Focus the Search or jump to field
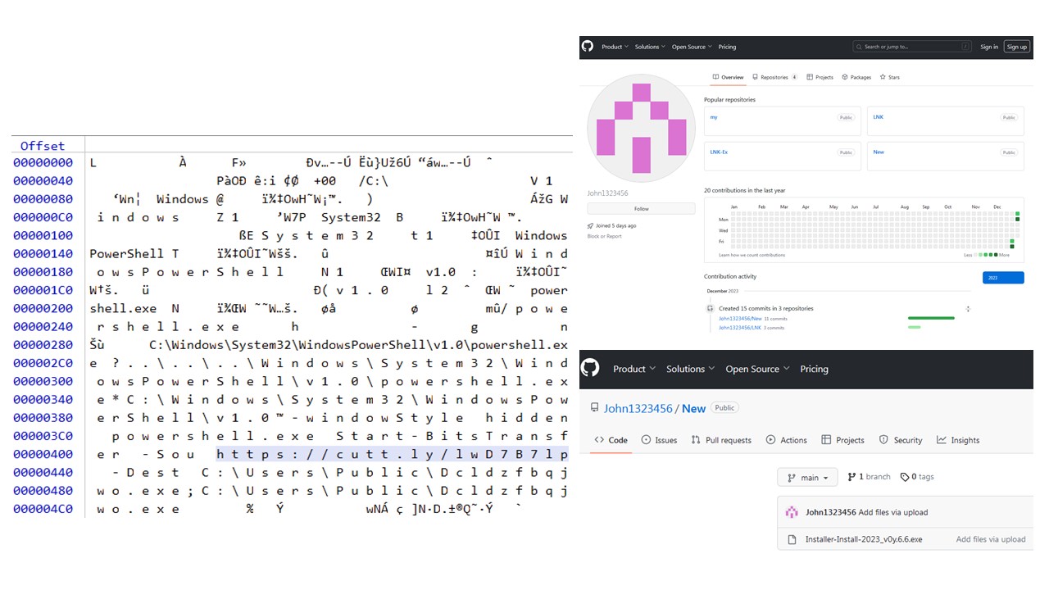 [912, 47]
